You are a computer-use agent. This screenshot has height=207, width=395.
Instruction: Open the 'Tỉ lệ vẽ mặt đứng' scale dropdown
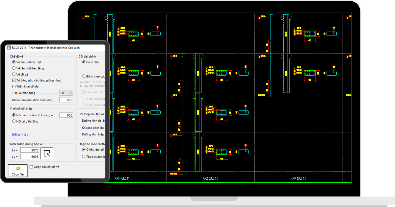66,93
